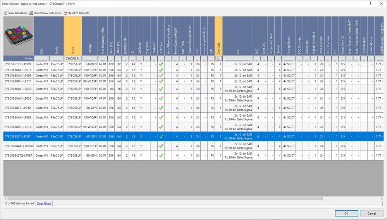Click the Clear Filters link
The image size is (387, 220).
(x=44, y=203)
